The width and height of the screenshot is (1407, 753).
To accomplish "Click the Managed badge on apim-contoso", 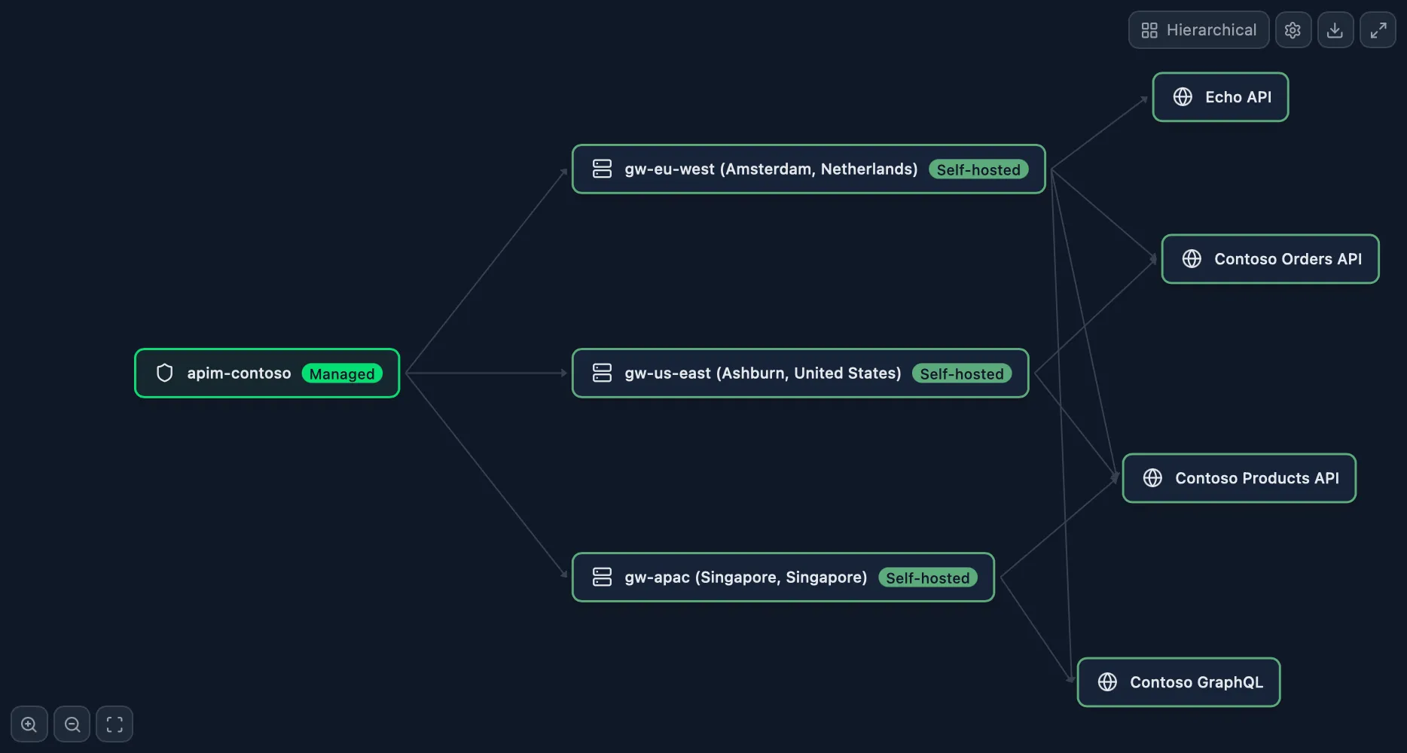I will (342, 373).
